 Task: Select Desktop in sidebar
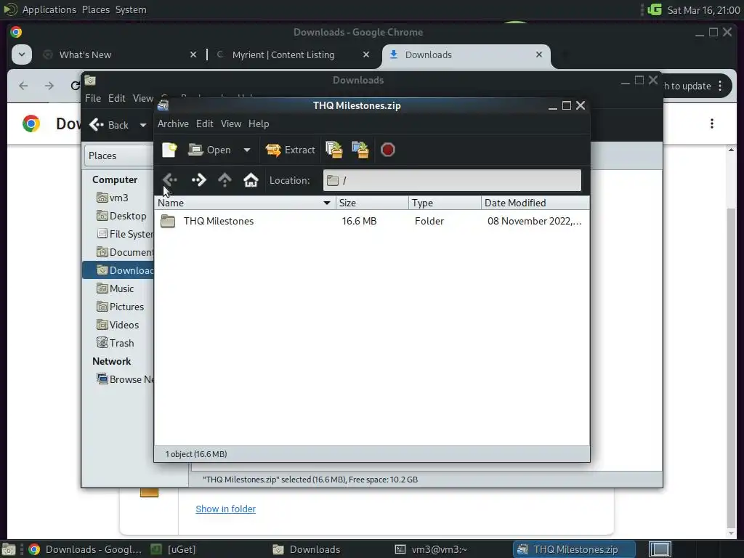(x=118, y=216)
